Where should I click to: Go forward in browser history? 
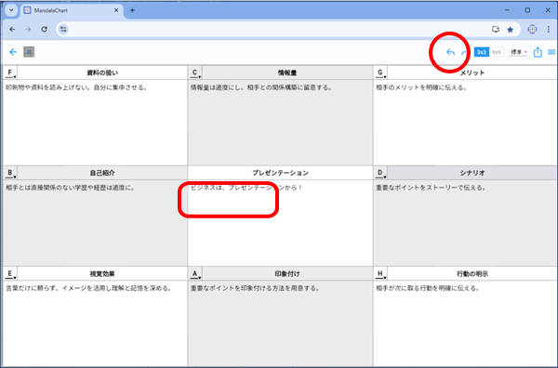28,30
